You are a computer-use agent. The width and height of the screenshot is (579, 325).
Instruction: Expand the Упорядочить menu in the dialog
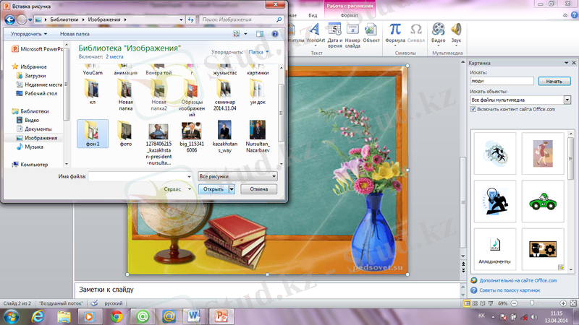[29, 33]
